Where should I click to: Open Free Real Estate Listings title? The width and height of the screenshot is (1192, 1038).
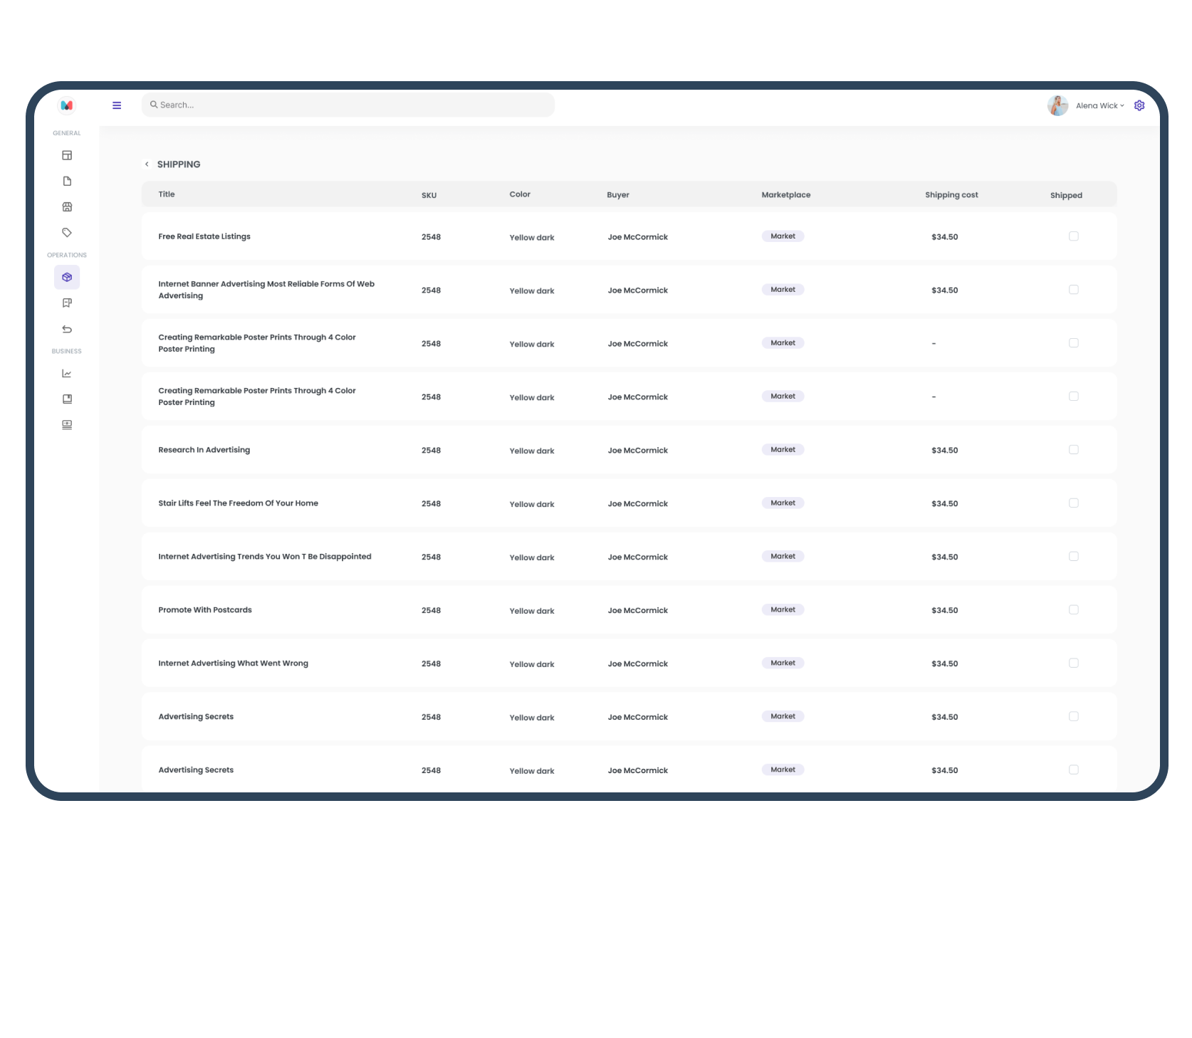coord(204,236)
